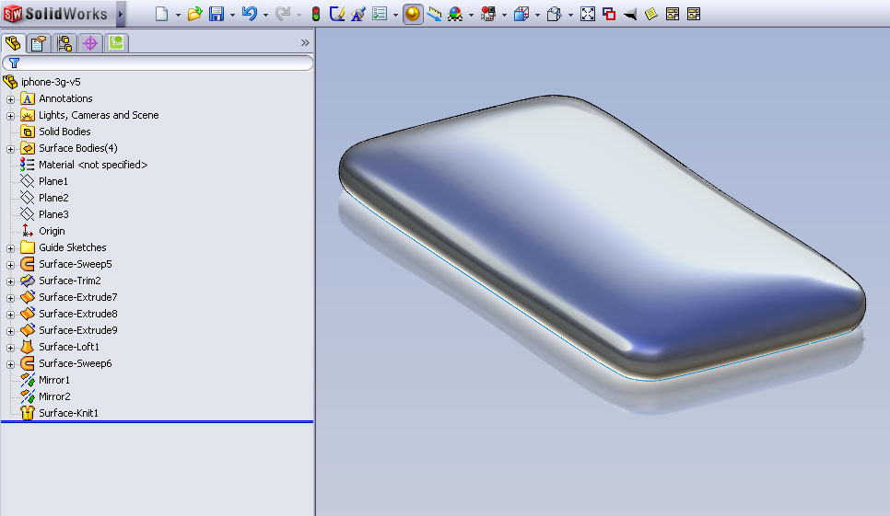Expand the Annotations folder
This screenshot has height=516, width=890.
coord(10,99)
